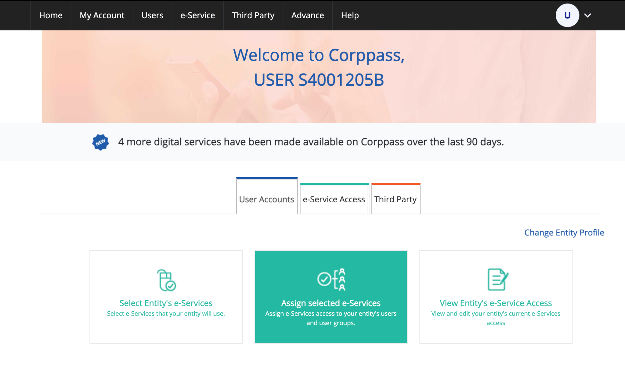Screen dimensions: 625x385
Task: Click the Change Entity Profile link
Action: (x=564, y=232)
